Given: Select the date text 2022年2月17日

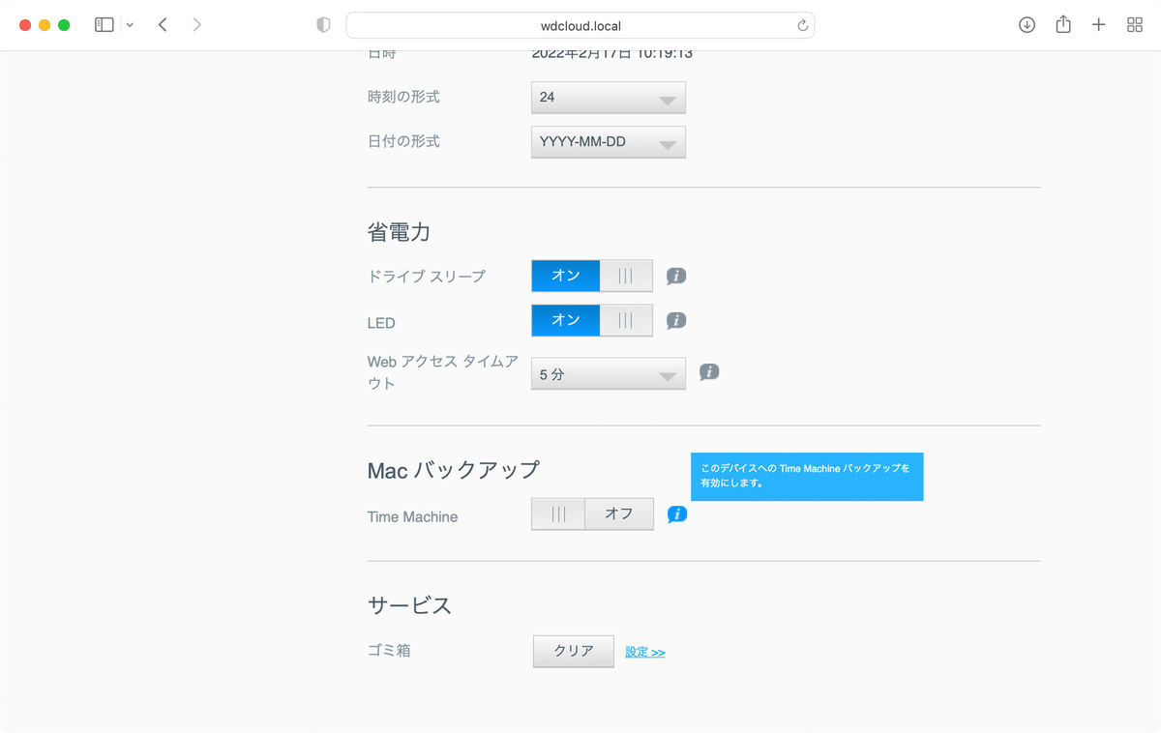Looking at the screenshot, I should 582,53.
